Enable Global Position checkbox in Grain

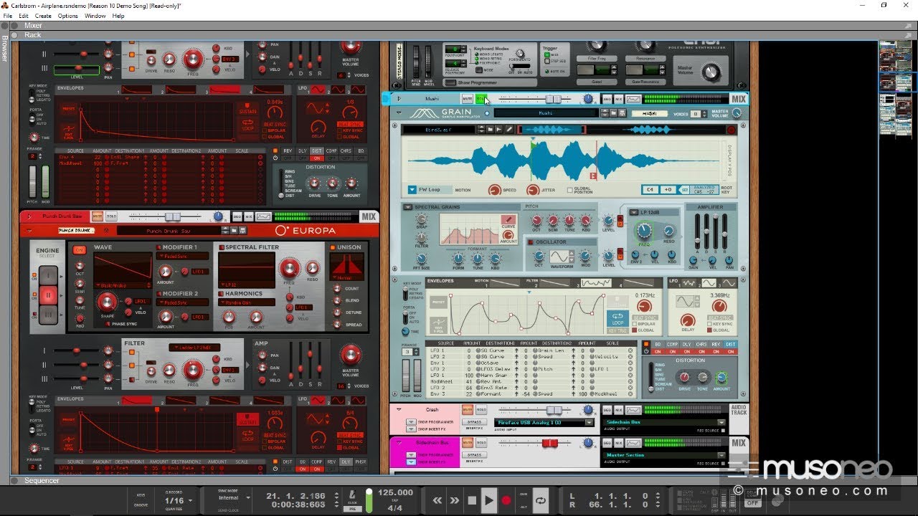[x=569, y=190]
